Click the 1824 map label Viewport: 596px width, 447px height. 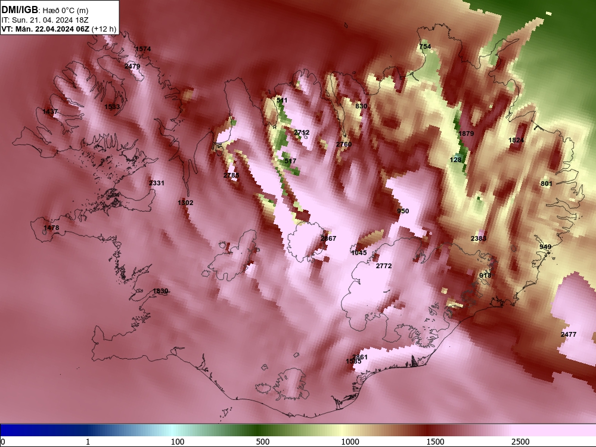pyautogui.click(x=516, y=140)
